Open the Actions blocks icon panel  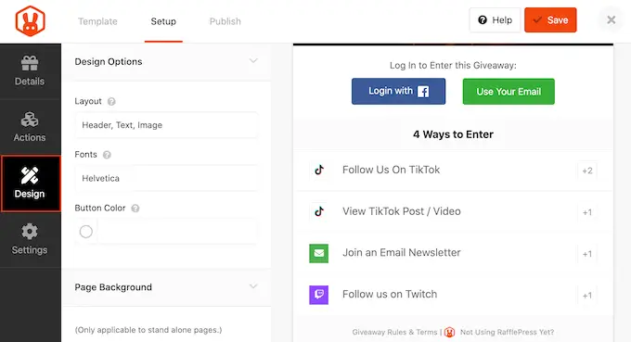[30, 127]
